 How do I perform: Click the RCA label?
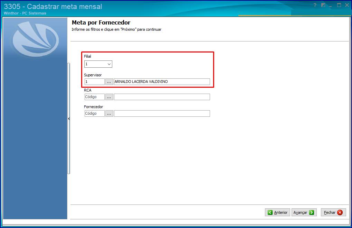click(87, 90)
